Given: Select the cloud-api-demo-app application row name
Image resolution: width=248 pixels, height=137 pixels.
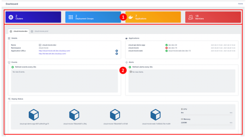Looking at the screenshot, I should 137,45.
